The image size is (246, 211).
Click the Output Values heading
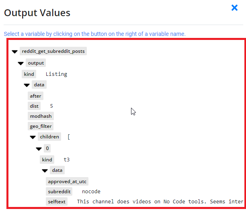tap(37, 13)
